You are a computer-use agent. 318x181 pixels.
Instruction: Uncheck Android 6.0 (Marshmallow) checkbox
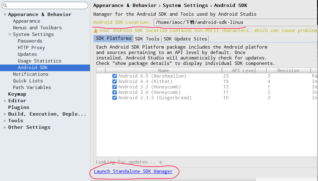pos(114,76)
